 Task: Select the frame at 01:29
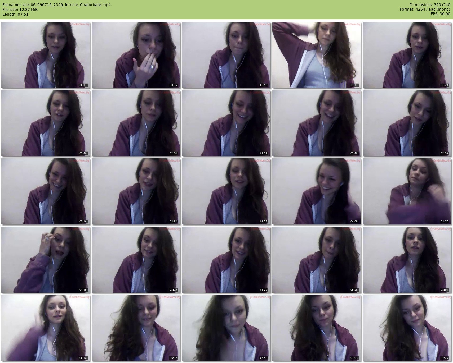(407, 55)
